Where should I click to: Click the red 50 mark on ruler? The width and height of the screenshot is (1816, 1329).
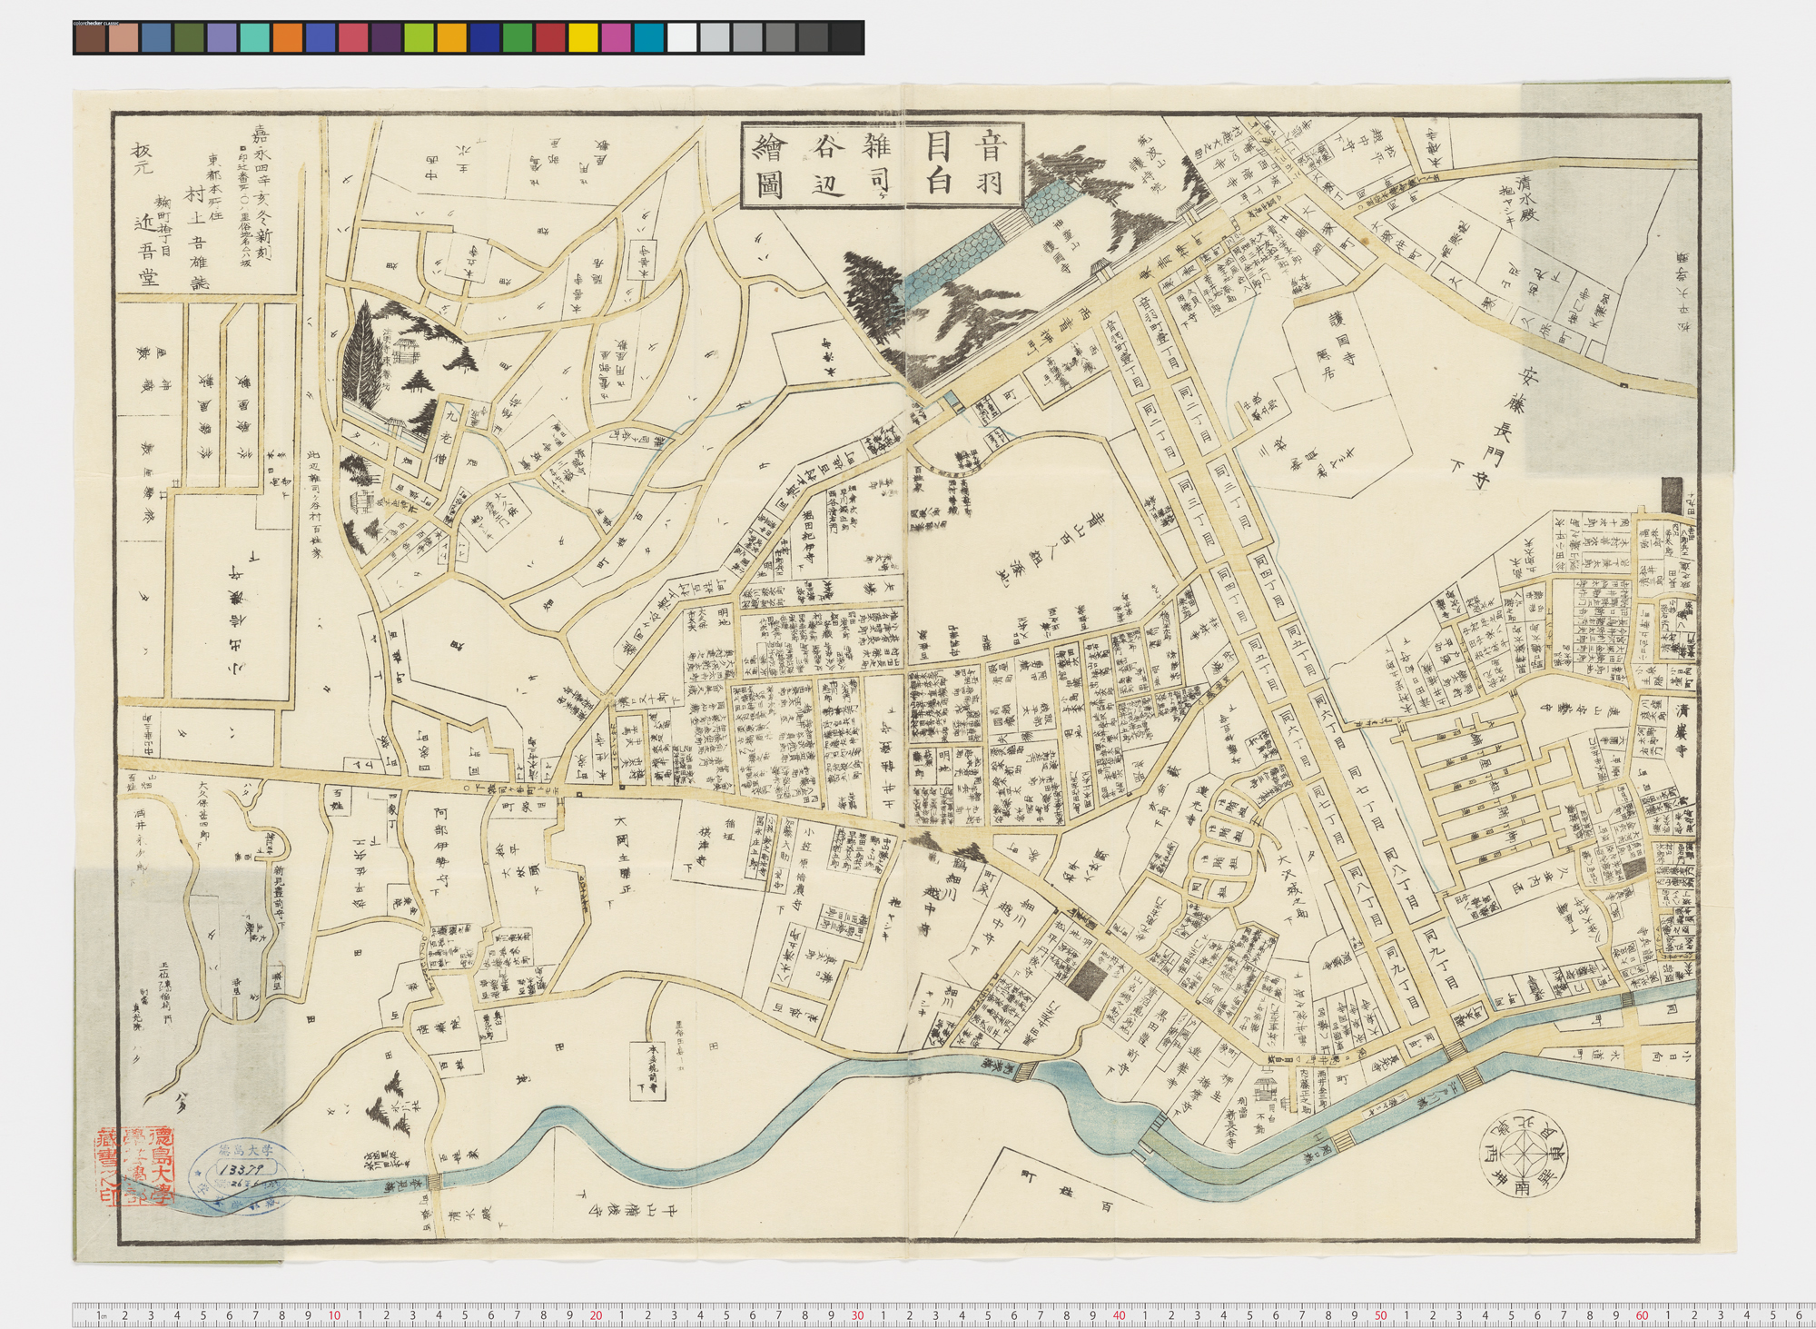1380,1314
